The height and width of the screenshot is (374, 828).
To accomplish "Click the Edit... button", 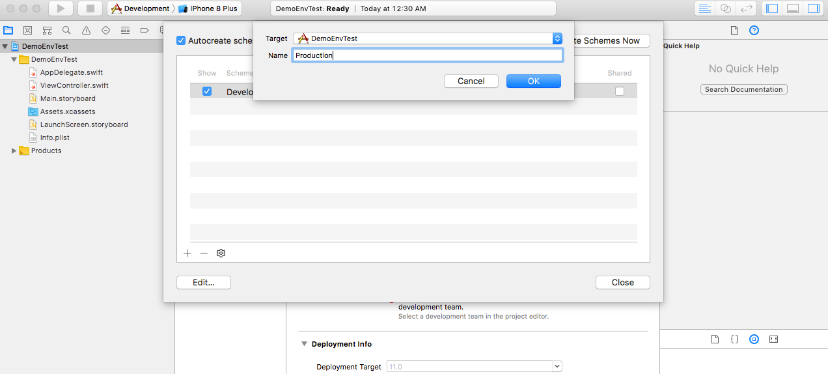I will pyautogui.click(x=204, y=282).
